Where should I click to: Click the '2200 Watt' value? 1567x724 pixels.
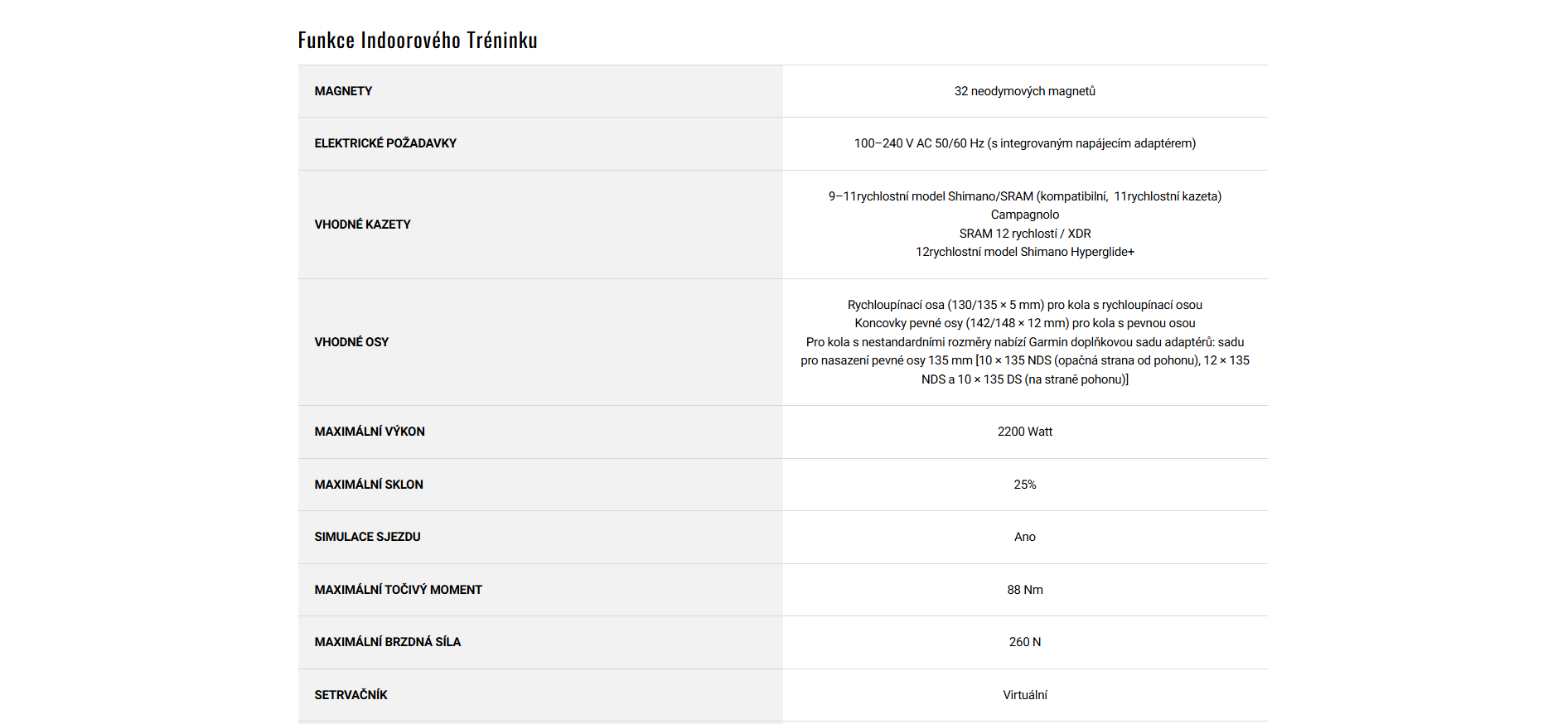[1024, 432]
